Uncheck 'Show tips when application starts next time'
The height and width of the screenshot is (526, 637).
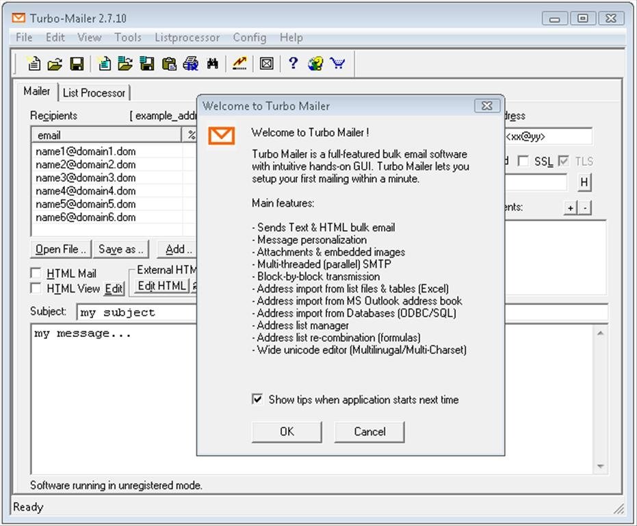coord(257,399)
